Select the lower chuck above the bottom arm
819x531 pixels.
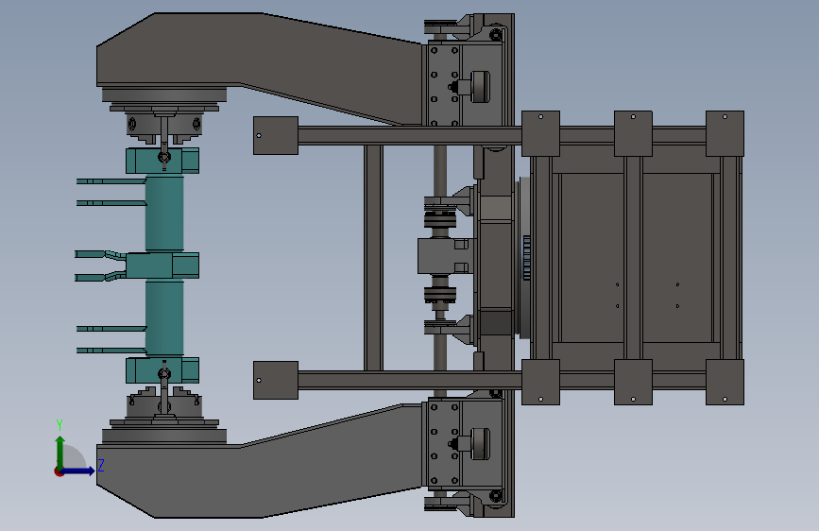tap(164, 403)
